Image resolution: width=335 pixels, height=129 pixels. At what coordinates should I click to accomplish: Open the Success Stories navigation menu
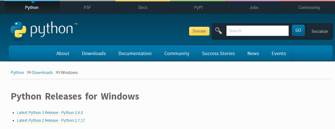pos(218,53)
